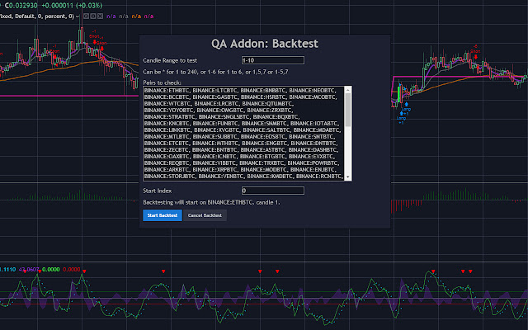Click the +0.000011 (+0.03%) change value
This screenshot has height=330, width=528.
click(72, 6)
